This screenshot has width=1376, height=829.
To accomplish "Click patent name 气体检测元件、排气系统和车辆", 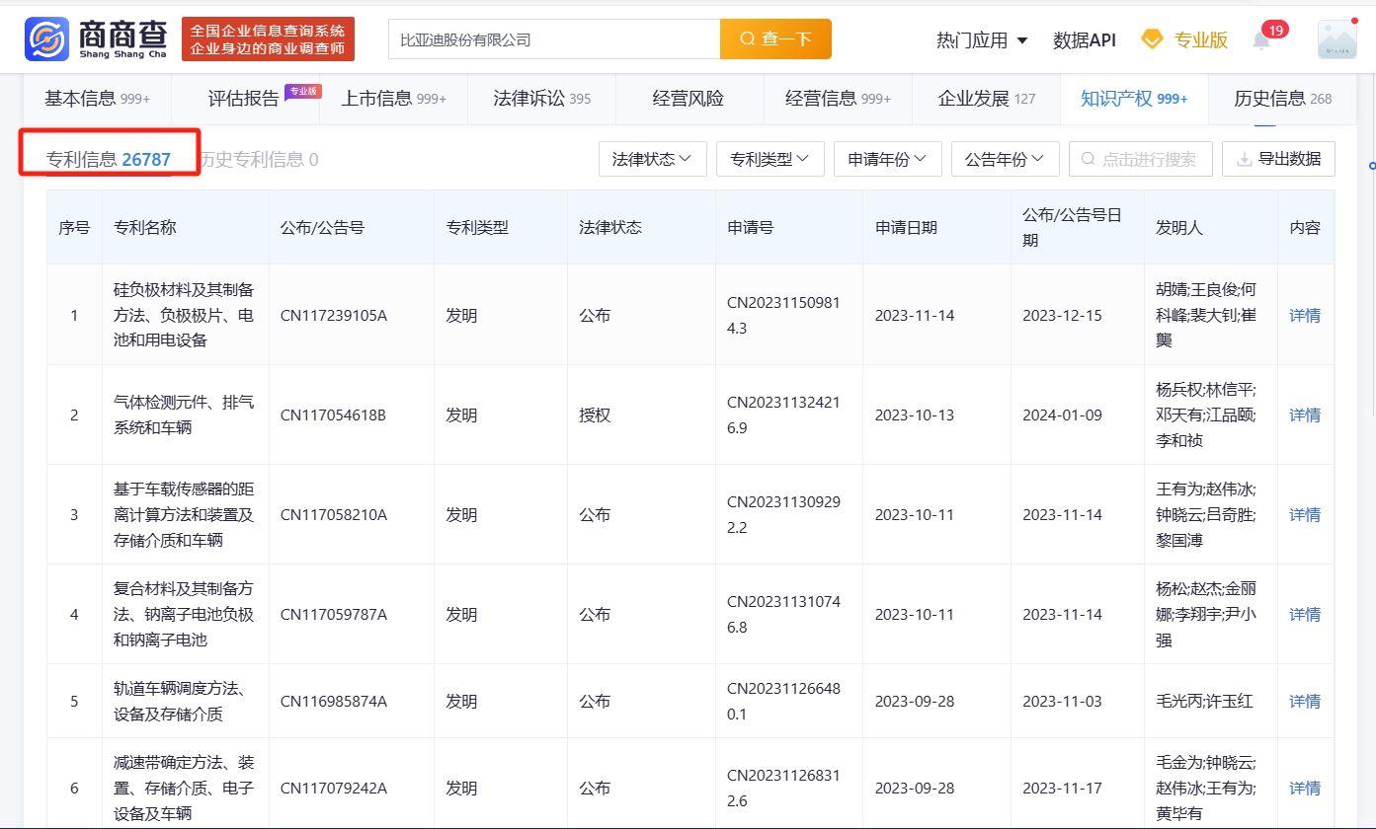I will tap(184, 414).
